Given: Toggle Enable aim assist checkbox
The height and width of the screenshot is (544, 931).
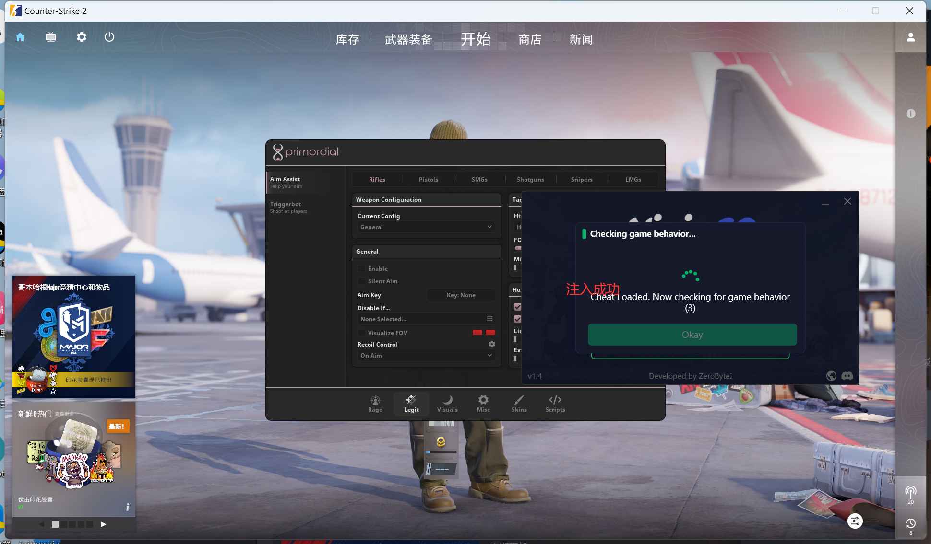Looking at the screenshot, I should coord(360,269).
